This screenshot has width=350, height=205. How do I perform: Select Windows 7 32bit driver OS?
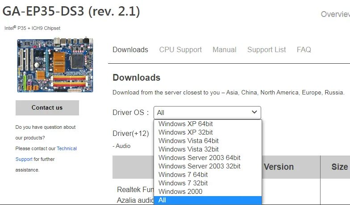coord(208,183)
